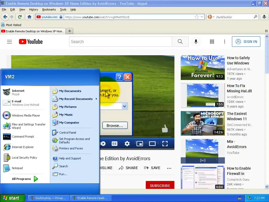The width and height of the screenshot is (269, 202).
Task: Expand All Programs with the green arrow
Action: pyautogui.click(x=36, y=179)
